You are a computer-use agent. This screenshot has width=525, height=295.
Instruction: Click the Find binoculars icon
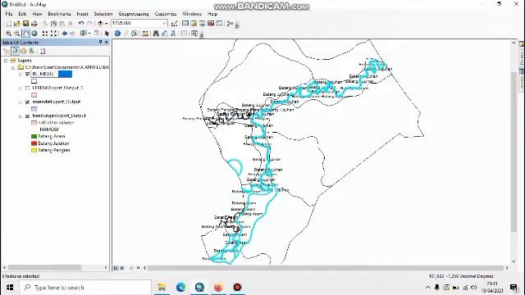click(x=156, y=34)
